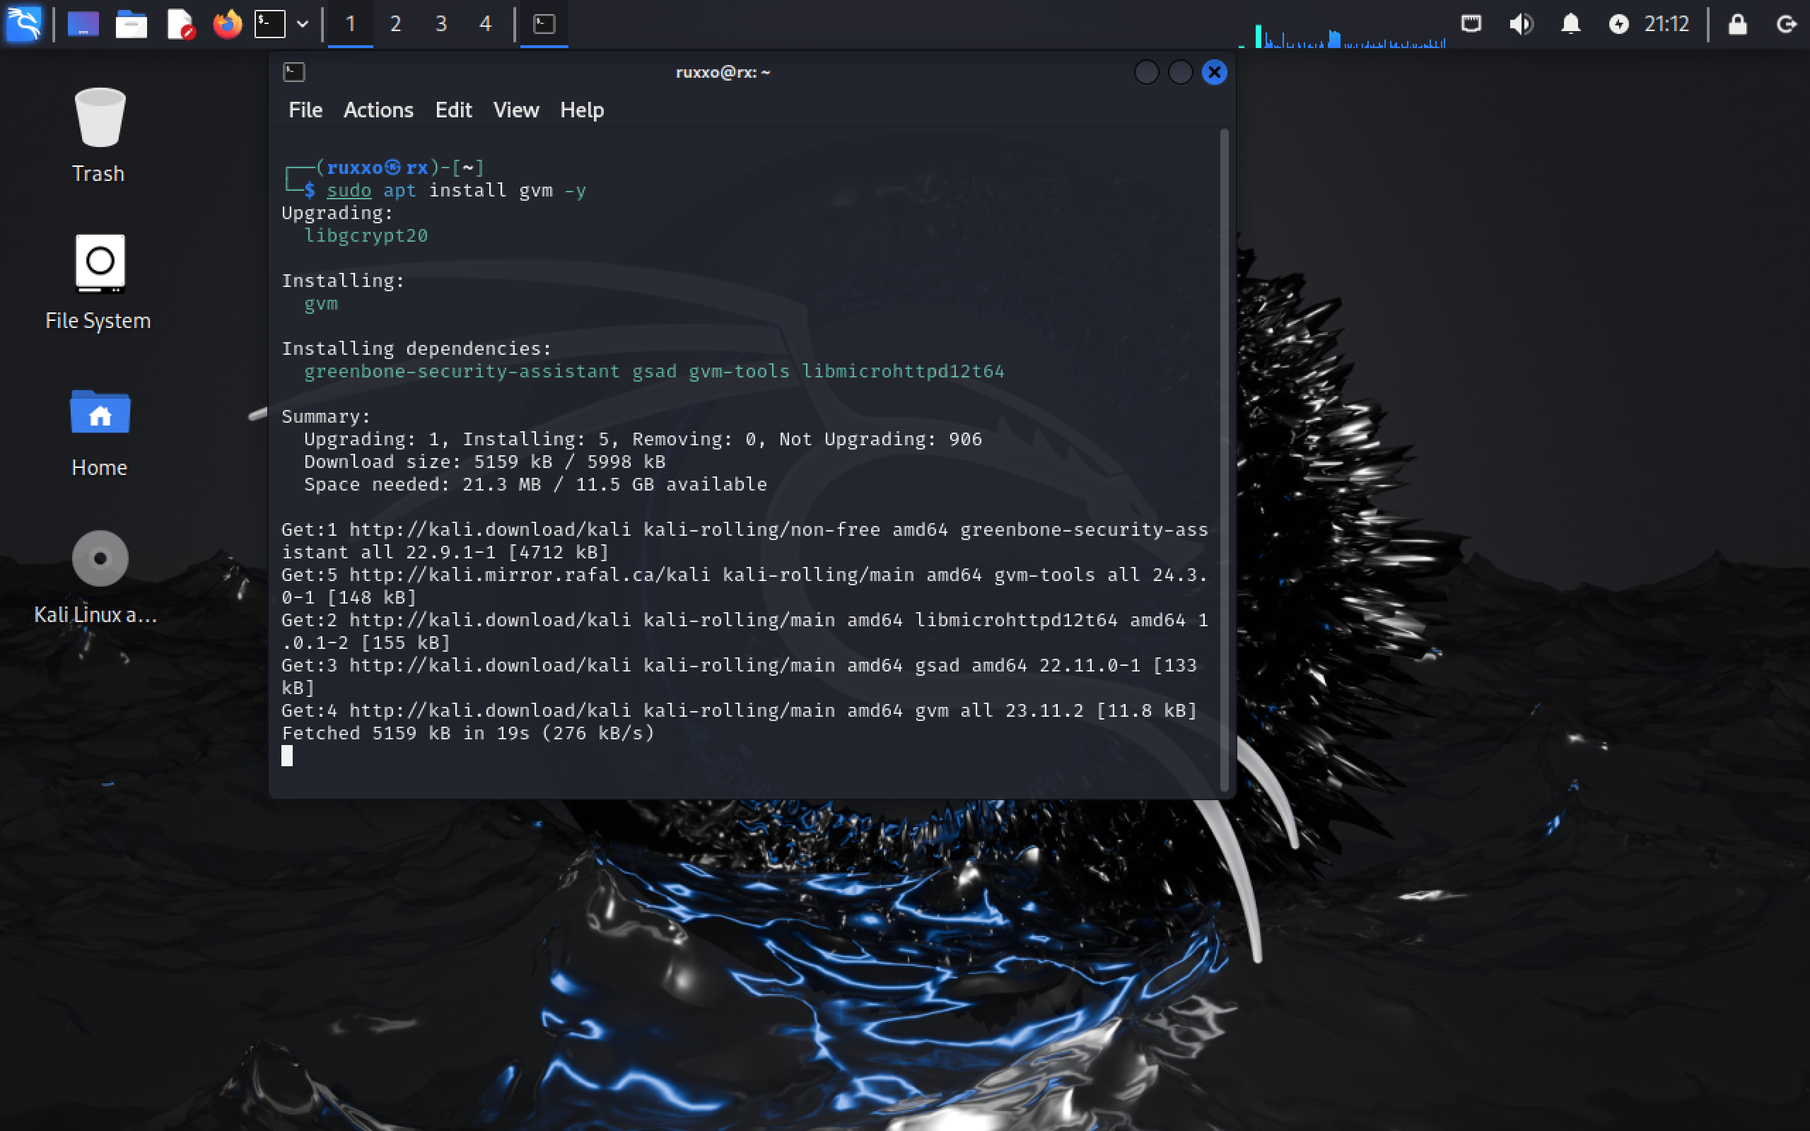The image size is (1810, 1131).
Task: Click the log out icon
Action: 1787,24
